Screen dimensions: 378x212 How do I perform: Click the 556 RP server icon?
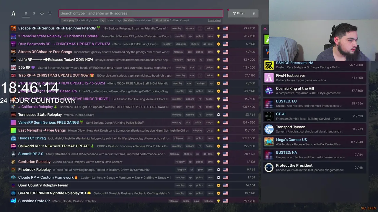coord(13,67)
